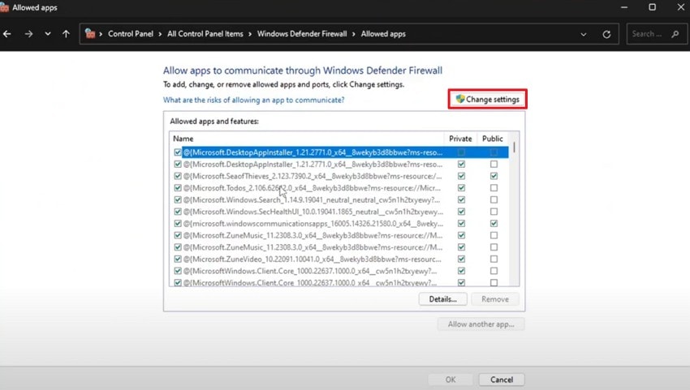Click the Remove button
This screenshot has height=390, width=690.
pyautogui.click(x=495, y=299)
